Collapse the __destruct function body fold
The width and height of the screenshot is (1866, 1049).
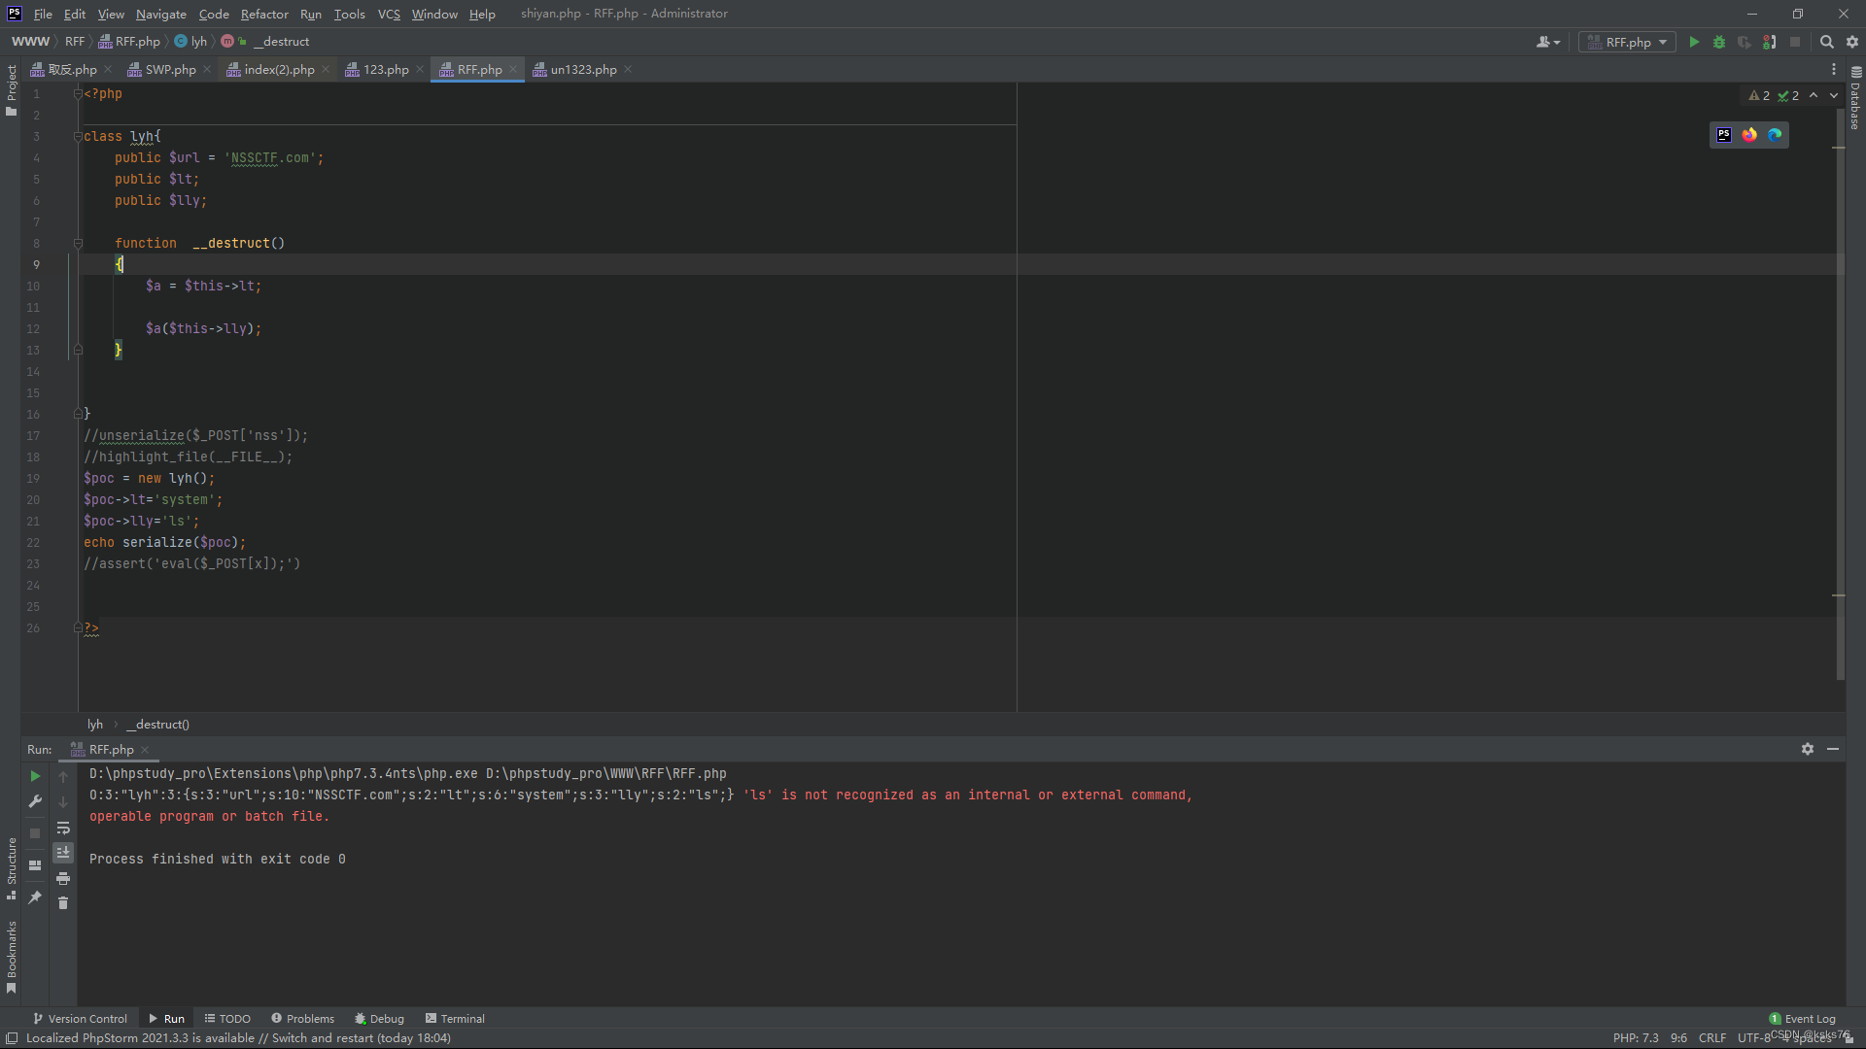pyautogui.click(x=79, y=243)
